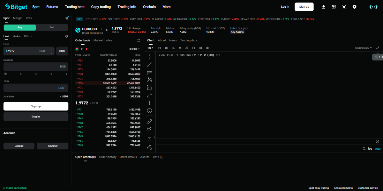Toggle lock drawing mode pencil icon
Viewport: 383px width, 191px height.
click(149, 147)
